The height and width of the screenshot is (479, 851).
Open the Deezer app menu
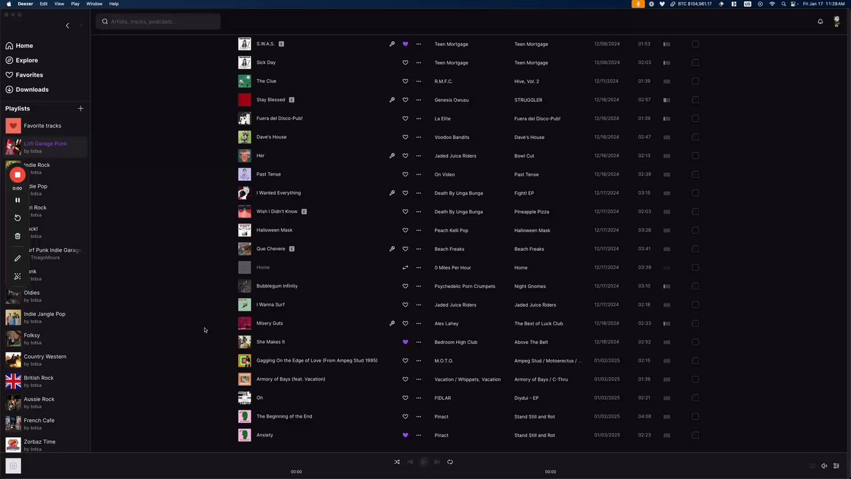coord(25,4)
